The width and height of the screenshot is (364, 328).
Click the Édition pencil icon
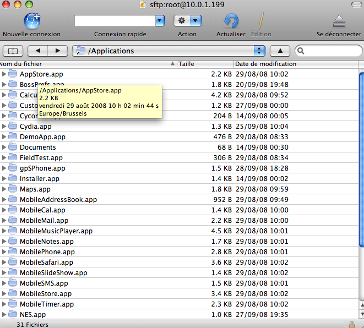[x=261, y=21]
